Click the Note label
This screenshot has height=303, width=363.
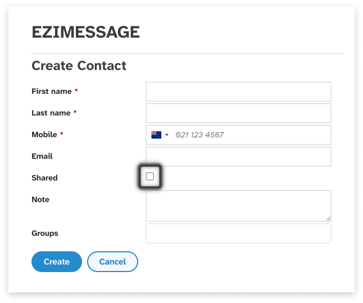(x=40, y=200)
